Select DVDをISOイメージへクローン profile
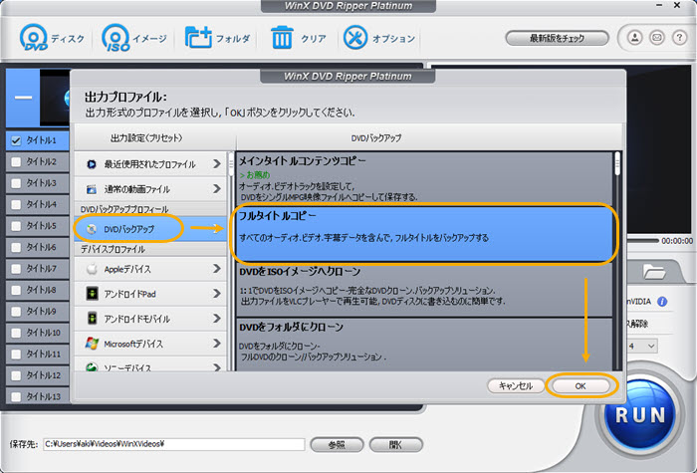 pyautogui.click(x=424, y=289)
